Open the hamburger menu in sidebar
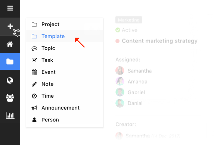This screenshot has height=145, width=214. [10, 8]
